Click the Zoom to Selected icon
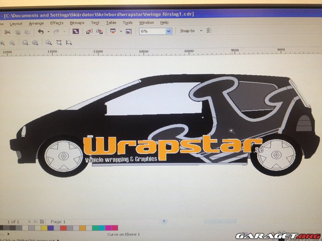 (x=25, y=43)
